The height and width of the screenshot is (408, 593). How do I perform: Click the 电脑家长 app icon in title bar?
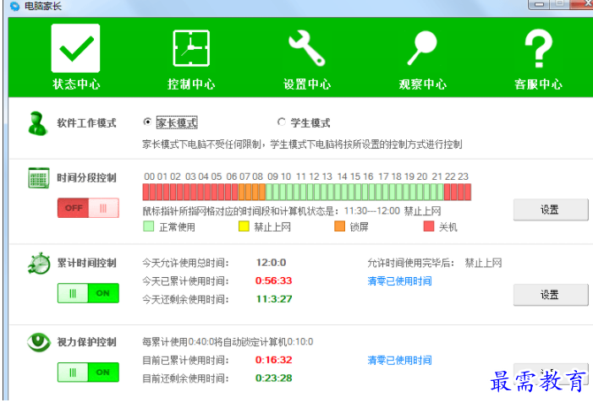click(14, 6)
